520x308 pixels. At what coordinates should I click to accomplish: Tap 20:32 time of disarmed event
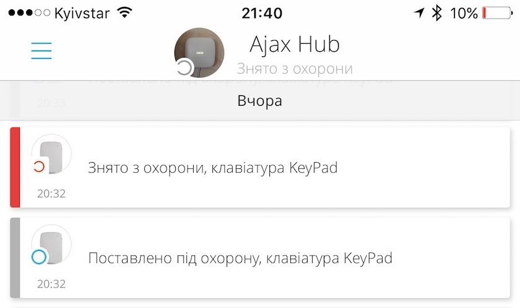coord(51,194)
